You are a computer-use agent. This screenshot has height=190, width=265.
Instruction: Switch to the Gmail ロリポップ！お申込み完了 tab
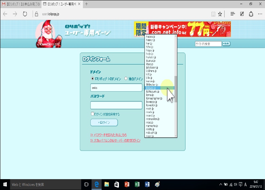point(21,4)
